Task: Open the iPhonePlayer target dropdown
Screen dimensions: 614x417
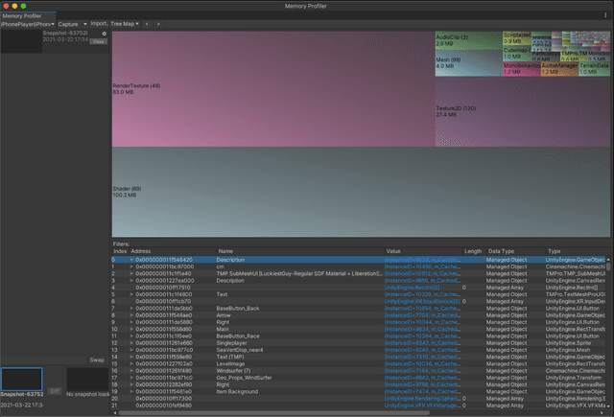Action: (27, 24)
